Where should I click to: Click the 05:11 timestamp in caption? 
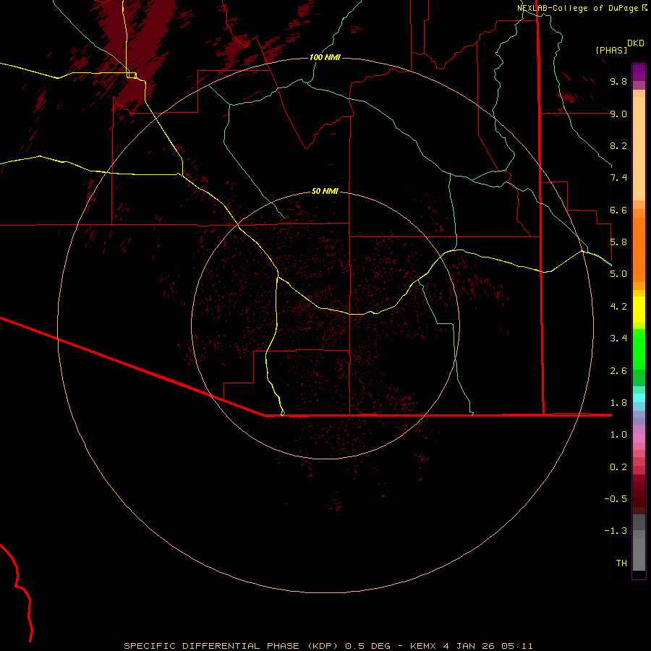(x=517, y=646)
